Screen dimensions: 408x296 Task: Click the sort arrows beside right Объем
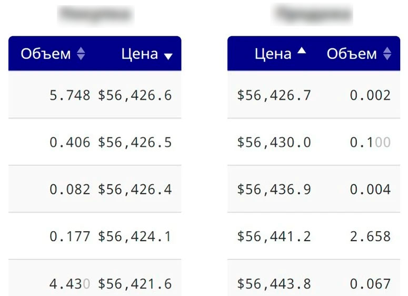(x=387, y=54)
